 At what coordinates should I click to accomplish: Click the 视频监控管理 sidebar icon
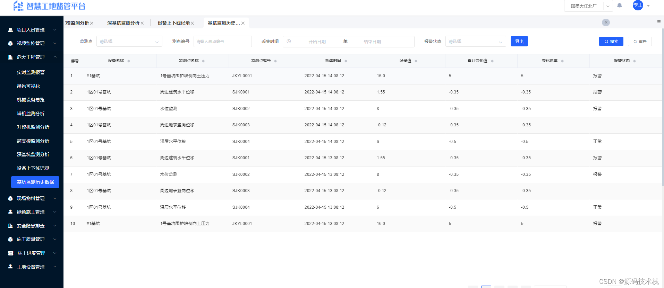pyautogui.click(x=10, y=43)
